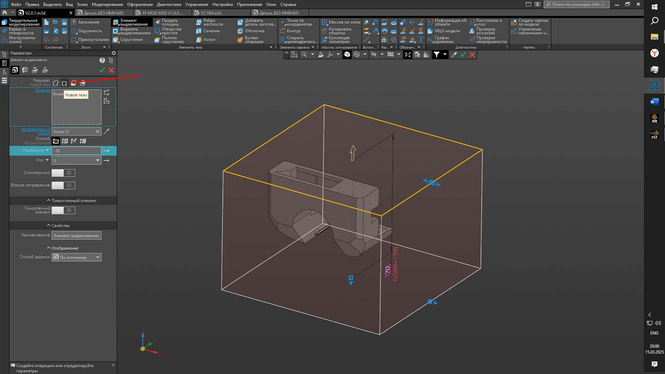Select the through-all method icon beside Способ
This screenshot has height=374, width=665.
[x=65, y=141]
